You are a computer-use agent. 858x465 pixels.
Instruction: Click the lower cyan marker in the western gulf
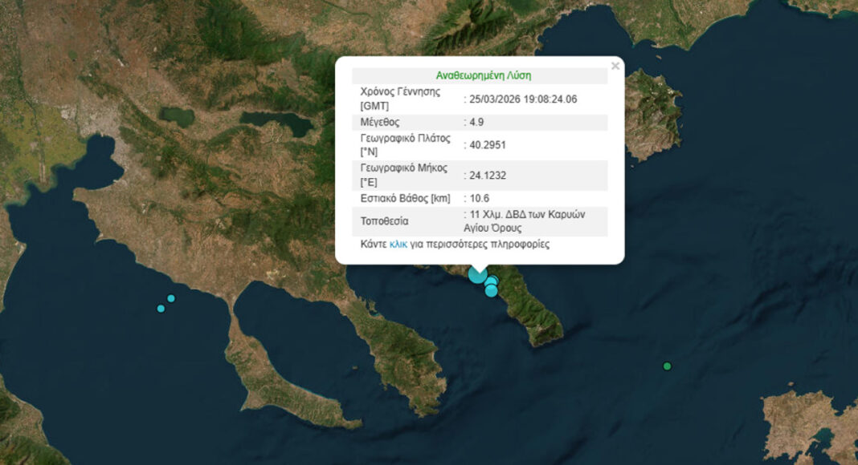[x=161, y=309]
